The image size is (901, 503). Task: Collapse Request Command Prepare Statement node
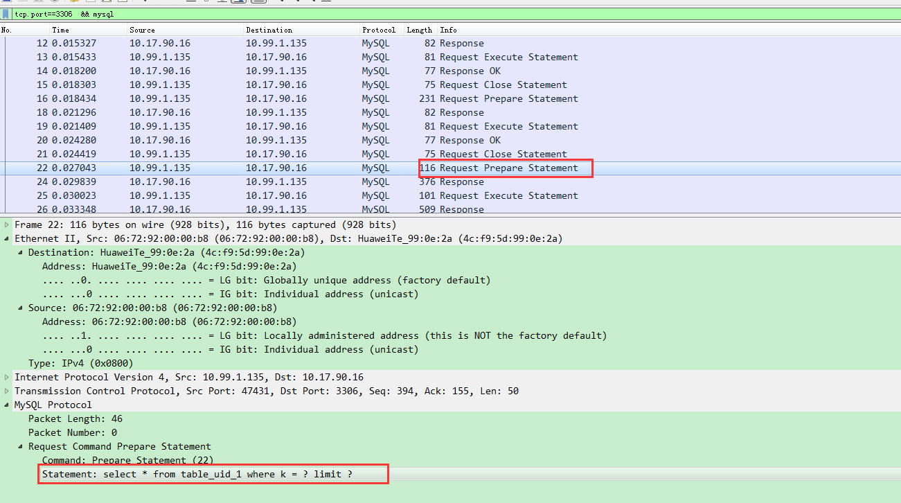[x=21, y=446]
